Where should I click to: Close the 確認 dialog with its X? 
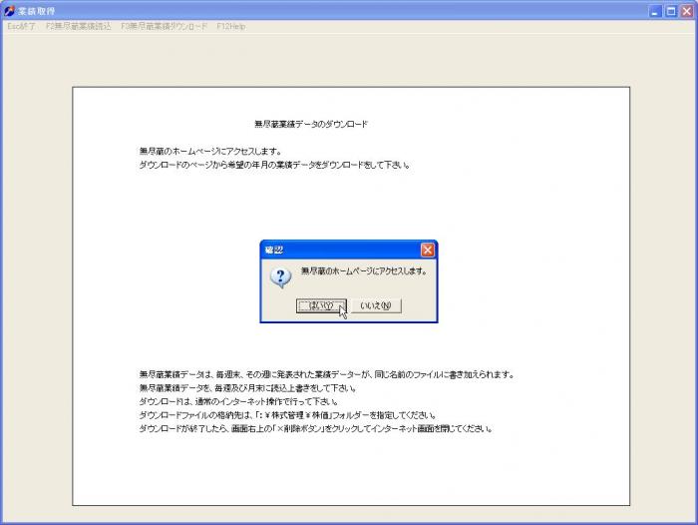[428, 250]
